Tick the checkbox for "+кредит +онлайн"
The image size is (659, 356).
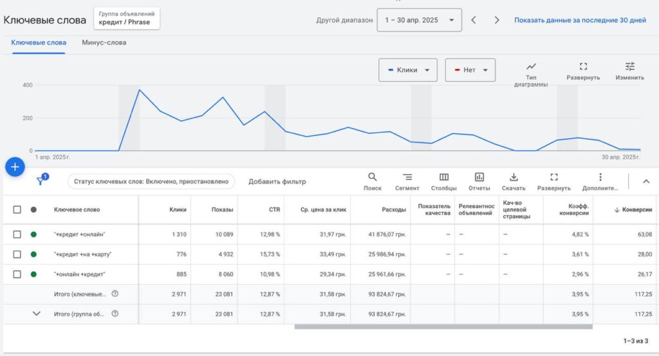pyautogui.click(x=17, y=235)
